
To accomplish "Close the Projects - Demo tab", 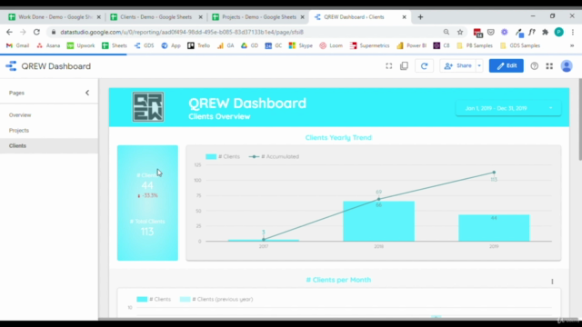I will (303, 17).
